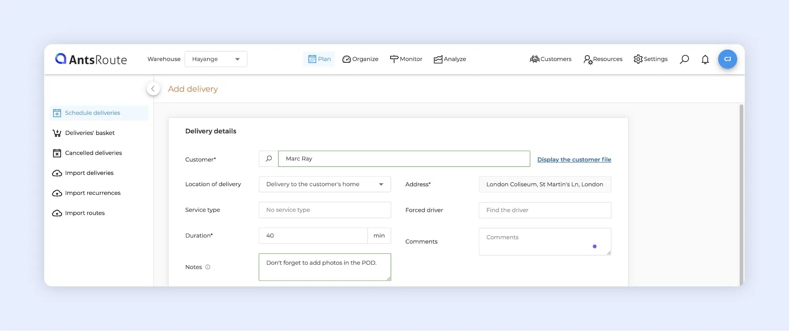This screenshot has height=331, width=789.
Task: Focus the Comments text area
Action: click(x=545, y=241)
